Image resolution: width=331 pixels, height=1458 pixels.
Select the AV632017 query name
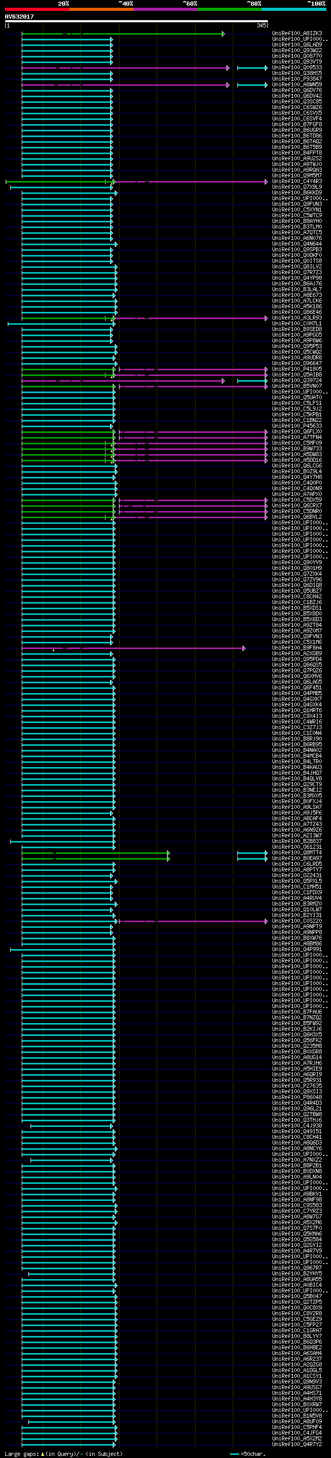coord(19,17)
